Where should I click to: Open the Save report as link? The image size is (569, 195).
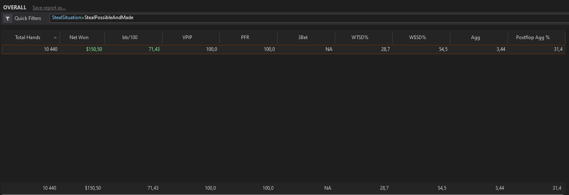pyautogui.click(x=49, y=8)
